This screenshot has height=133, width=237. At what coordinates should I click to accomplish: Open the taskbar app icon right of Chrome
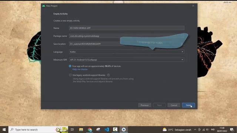pos(98,130)
